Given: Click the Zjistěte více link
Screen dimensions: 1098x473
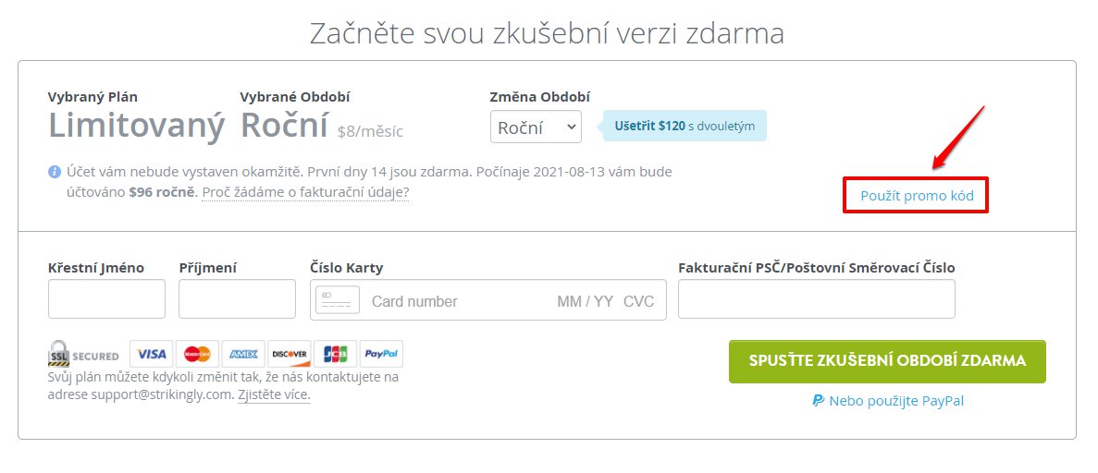Looking at the screenshot, I should pos(274,394).
